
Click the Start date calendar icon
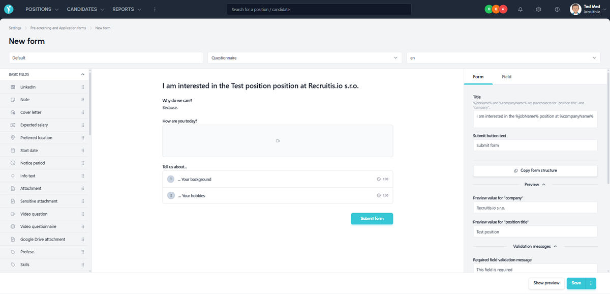13,151
